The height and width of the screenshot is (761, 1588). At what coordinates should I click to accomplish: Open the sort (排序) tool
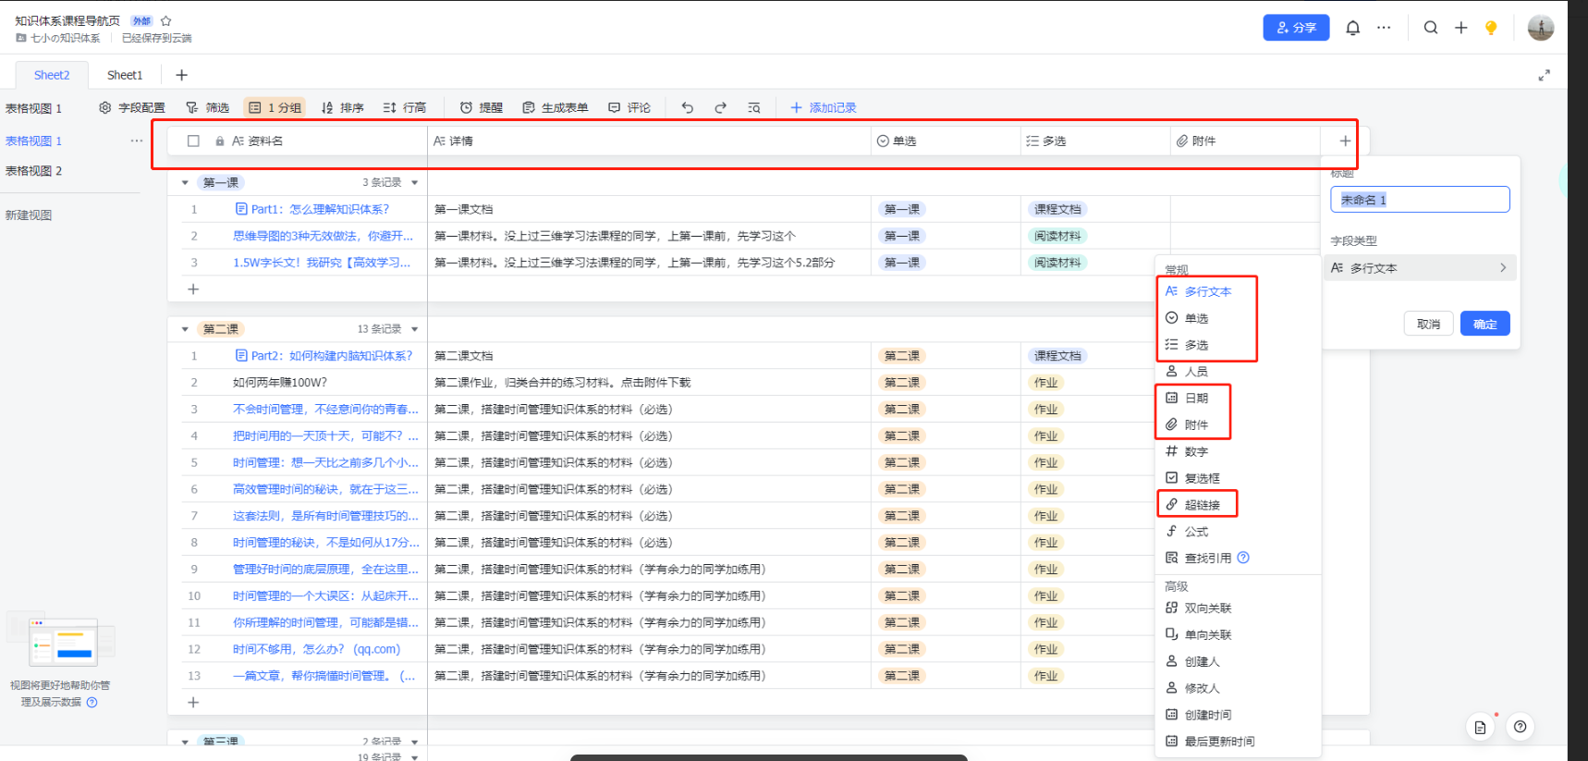(342, 107)
